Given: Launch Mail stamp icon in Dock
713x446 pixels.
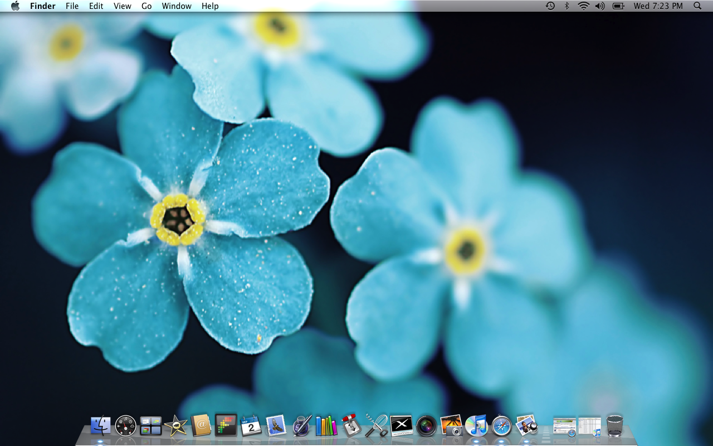Looking at the screenshot, I should [276, 426].
